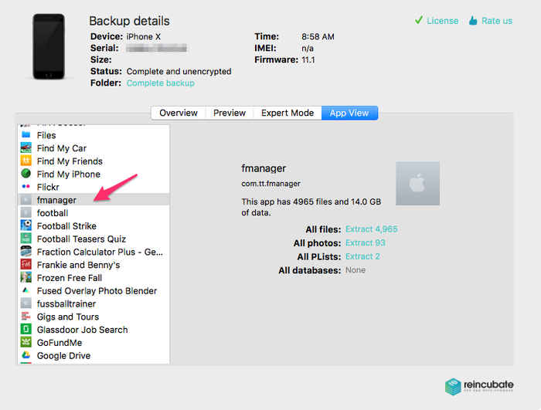Click the iPhone device image
Image resolution: width=541 pixels, height=410 pixels.
49,46
